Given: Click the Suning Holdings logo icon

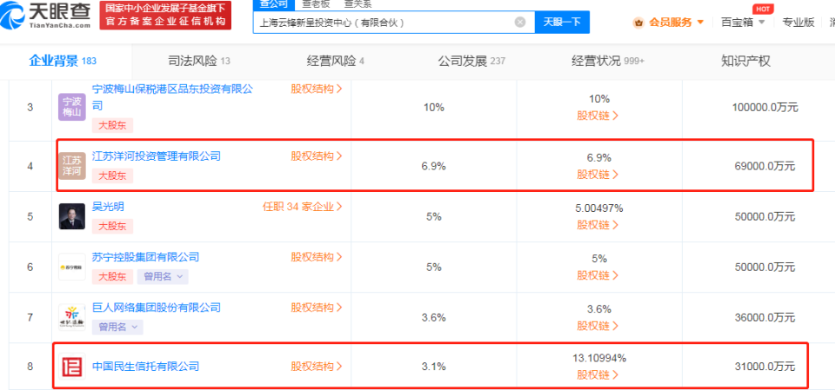Looking at the screenshot, I should (x=72, y=267).
